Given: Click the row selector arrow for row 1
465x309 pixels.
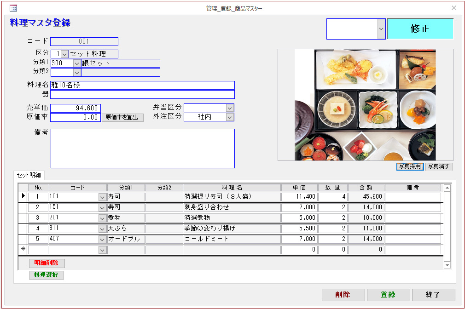Looking at the screenshot, I should (x=23, y=196).
